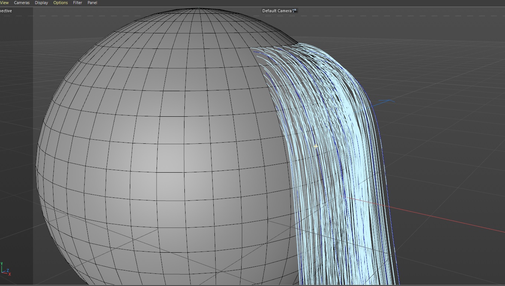This screenshot has height=286, width=505.
Task: Click the yellow cross marker on the hair
Action: pos(316,146)
